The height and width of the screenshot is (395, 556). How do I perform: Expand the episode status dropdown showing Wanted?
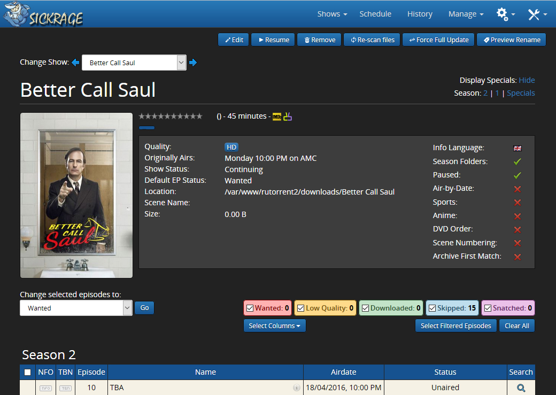point(76,308)
